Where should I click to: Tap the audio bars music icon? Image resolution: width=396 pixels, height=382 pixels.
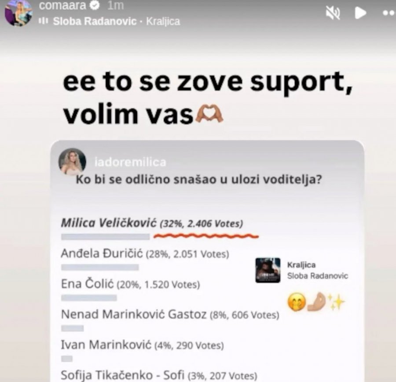(x=43, y=21)
